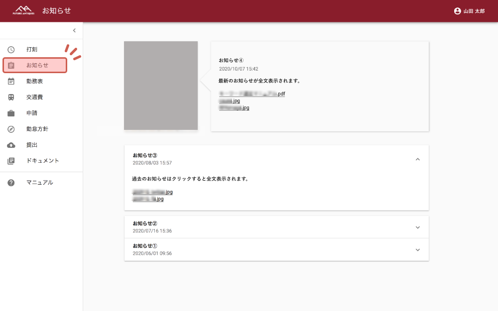The height and width of the screenshot is (311, 498).
Task: Click the user account icon in header
Action: pyautogui.click(x=457, y=11)
